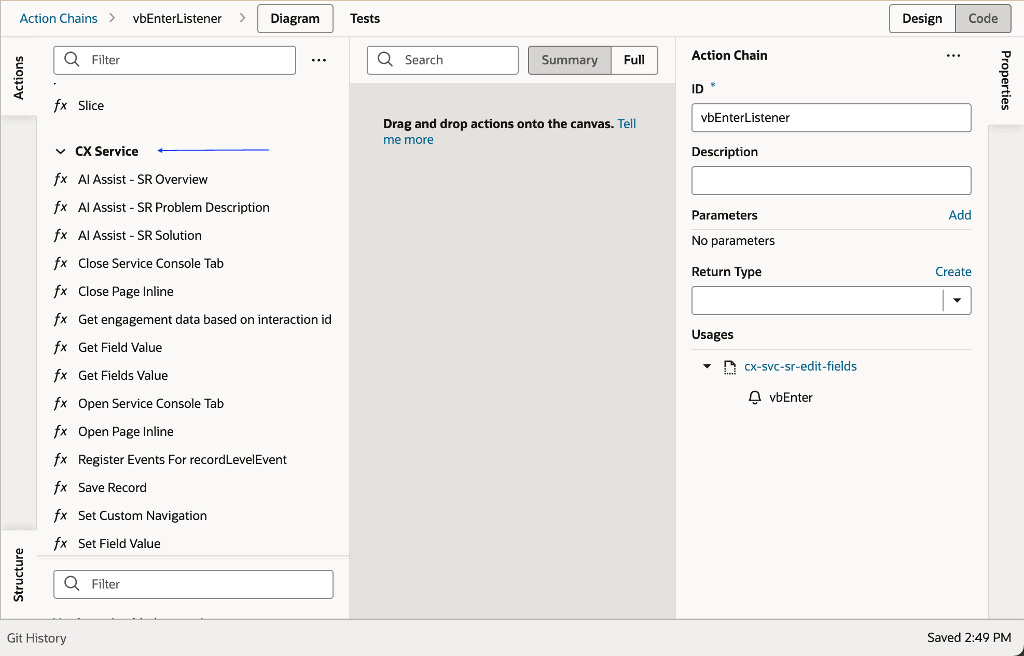Switch to Code editor mode

(x=983, y=19)
